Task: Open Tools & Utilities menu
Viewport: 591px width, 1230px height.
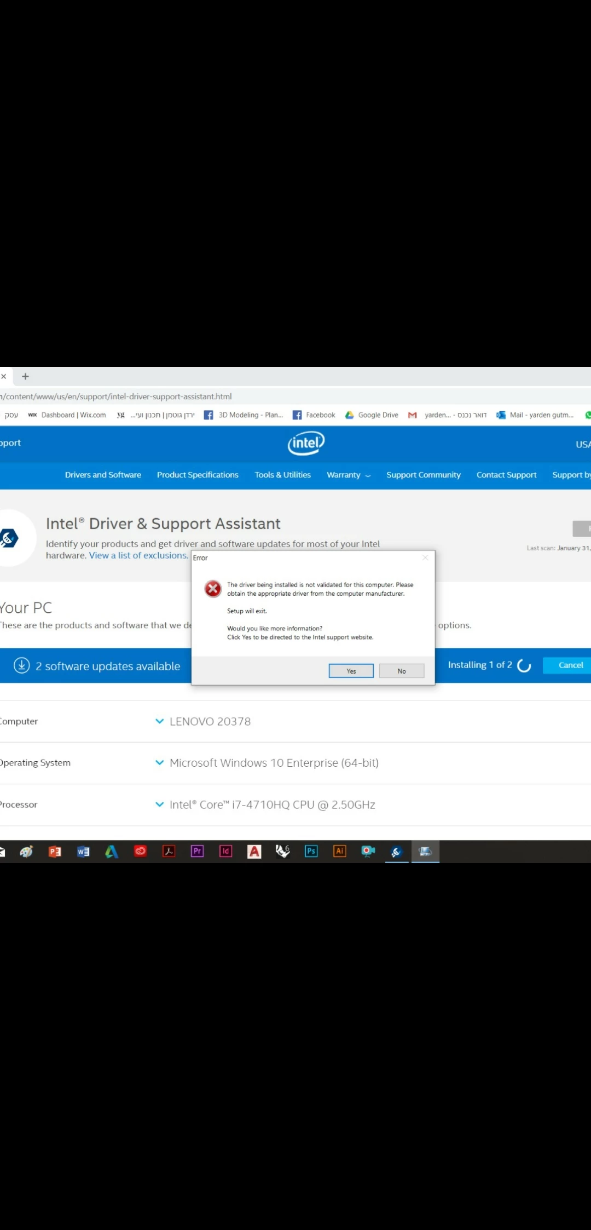Action: pyautogui.click(x=282, y=475)
